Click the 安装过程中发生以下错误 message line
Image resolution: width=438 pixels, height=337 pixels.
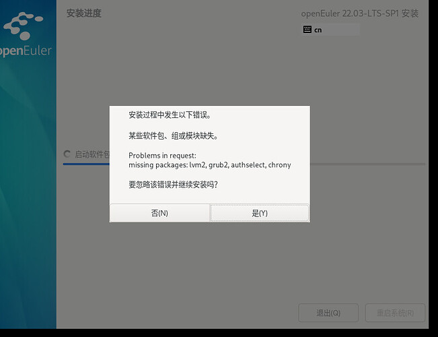[x=174, y=115]
